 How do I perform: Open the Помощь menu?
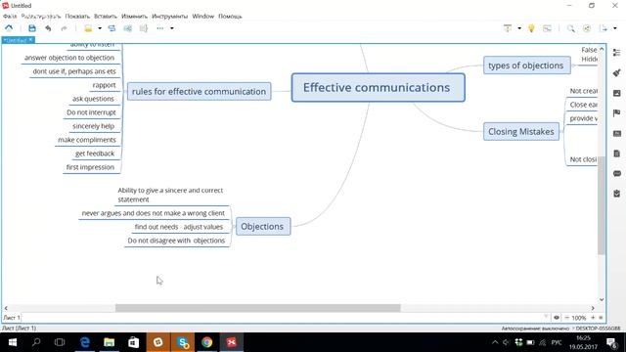(x=230, y=17)
